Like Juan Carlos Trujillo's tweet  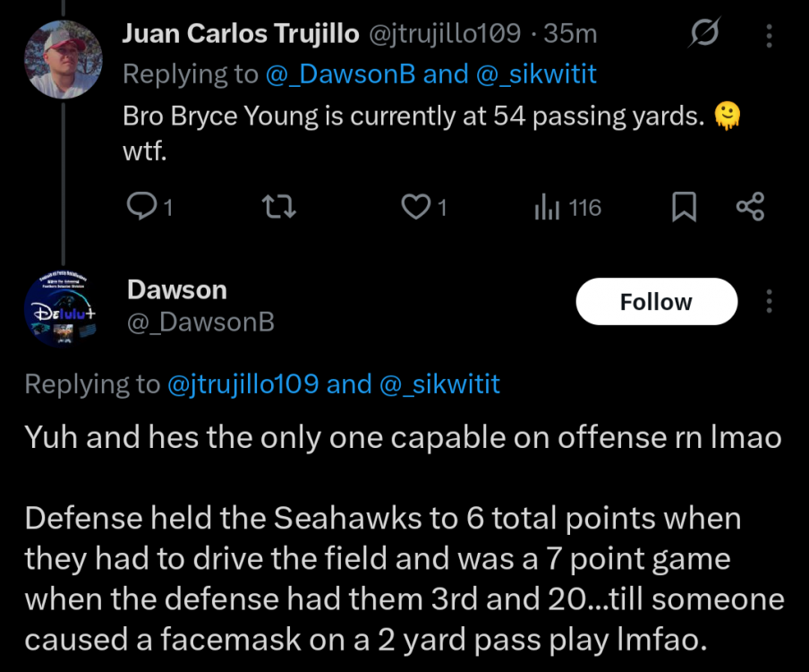pos(413,206)
